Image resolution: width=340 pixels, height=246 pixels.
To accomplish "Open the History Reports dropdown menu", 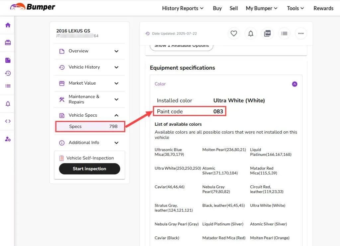I will [183, 8].
